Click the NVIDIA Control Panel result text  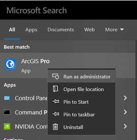point(31,126)
